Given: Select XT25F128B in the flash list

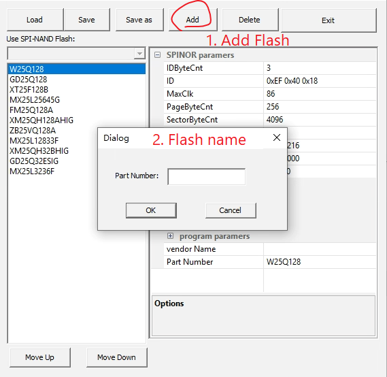Looking at the screenshot, I should pyautogui.click(x=76, y=89).
